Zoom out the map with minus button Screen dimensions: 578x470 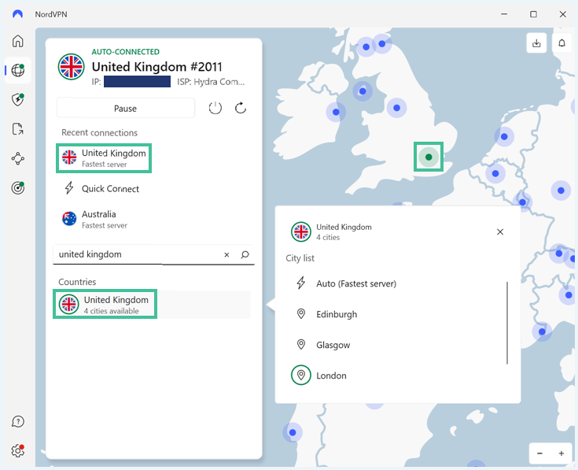click(539, 453)
